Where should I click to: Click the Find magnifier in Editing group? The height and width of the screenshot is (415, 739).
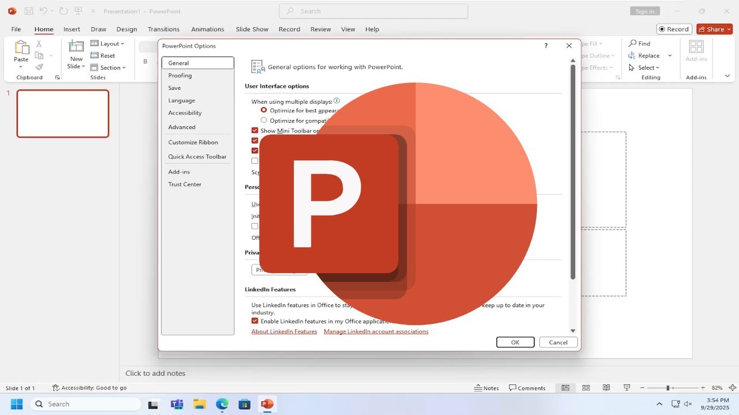[633, 44]
